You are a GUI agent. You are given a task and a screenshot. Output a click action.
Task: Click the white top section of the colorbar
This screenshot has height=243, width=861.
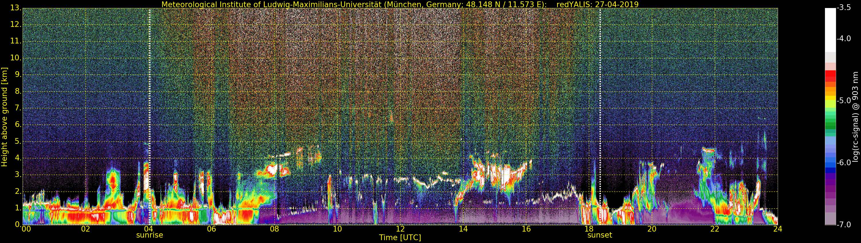point(830,30)
